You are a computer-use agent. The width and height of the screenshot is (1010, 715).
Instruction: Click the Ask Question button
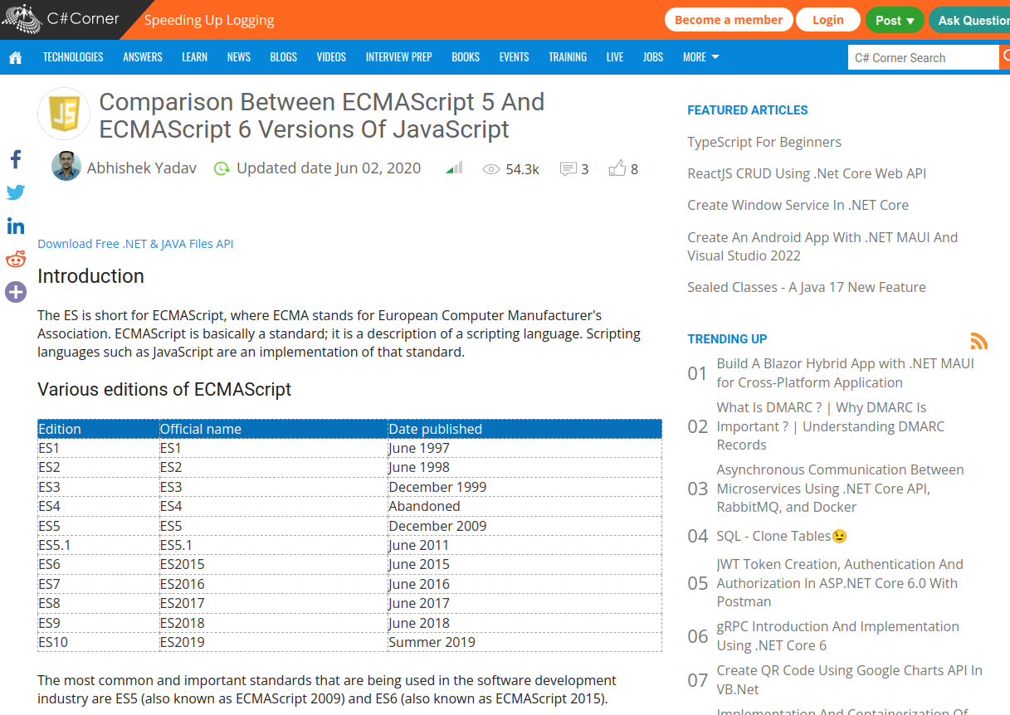[971, 20]
